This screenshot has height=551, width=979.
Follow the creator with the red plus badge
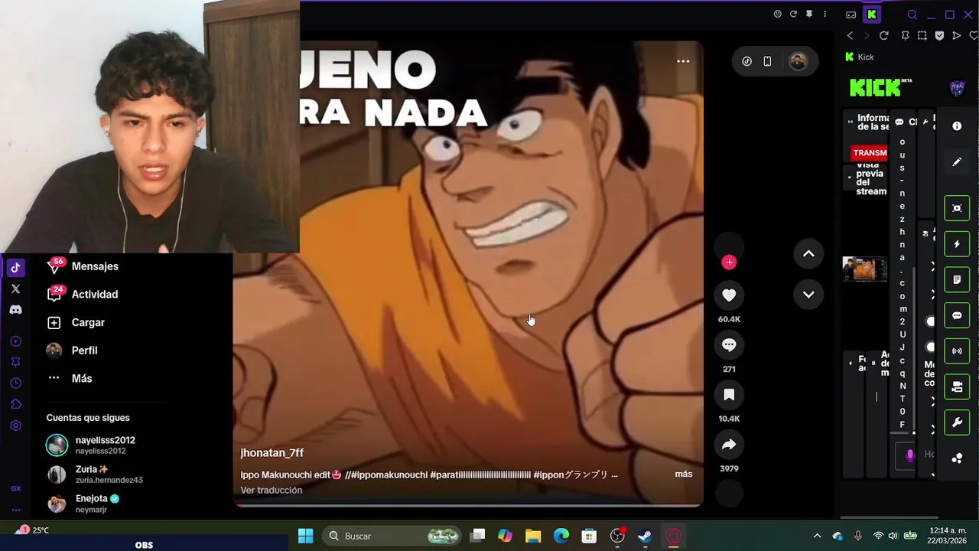729,262
